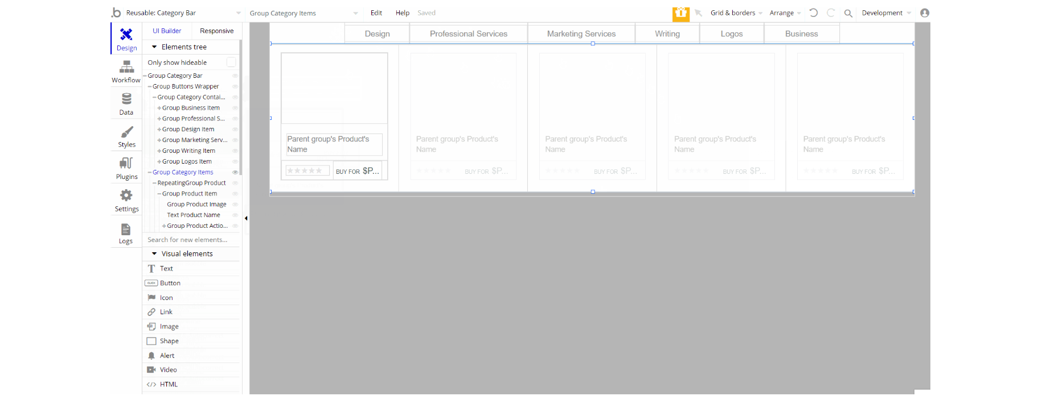Switch to the Responsive tab
The height and width of the screenshot is (400, 1042).
pos(216,31)
